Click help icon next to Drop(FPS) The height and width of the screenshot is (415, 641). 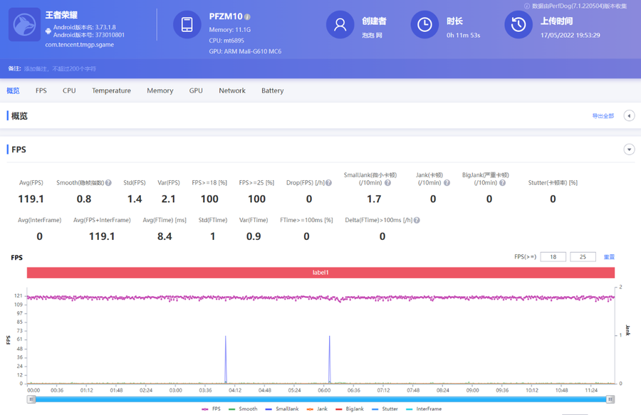pyautogui.click(x=329, y=183)
